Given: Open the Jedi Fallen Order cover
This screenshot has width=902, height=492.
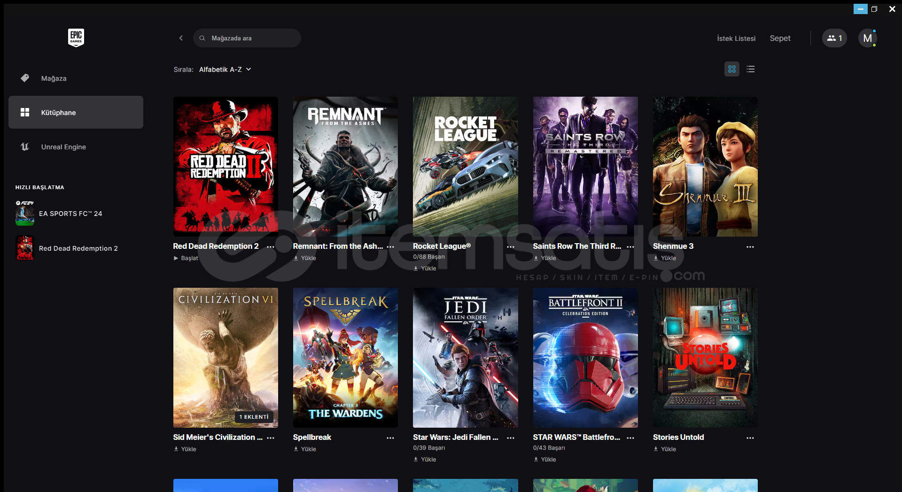Looking at the screenshot, I should click(x=466, y=358).
